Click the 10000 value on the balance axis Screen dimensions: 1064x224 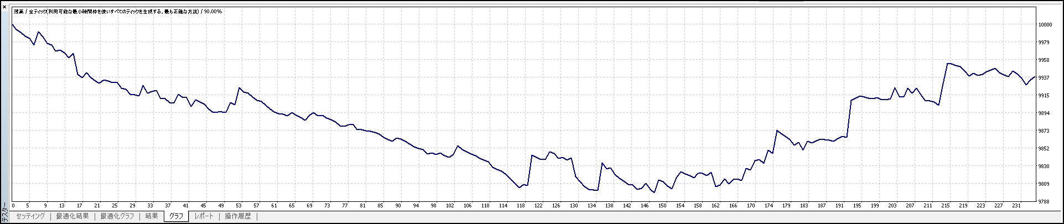[1045, 25]
